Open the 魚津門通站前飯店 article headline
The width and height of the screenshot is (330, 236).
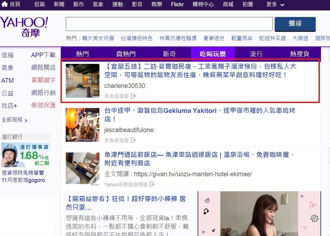click(x=199, y=159)
